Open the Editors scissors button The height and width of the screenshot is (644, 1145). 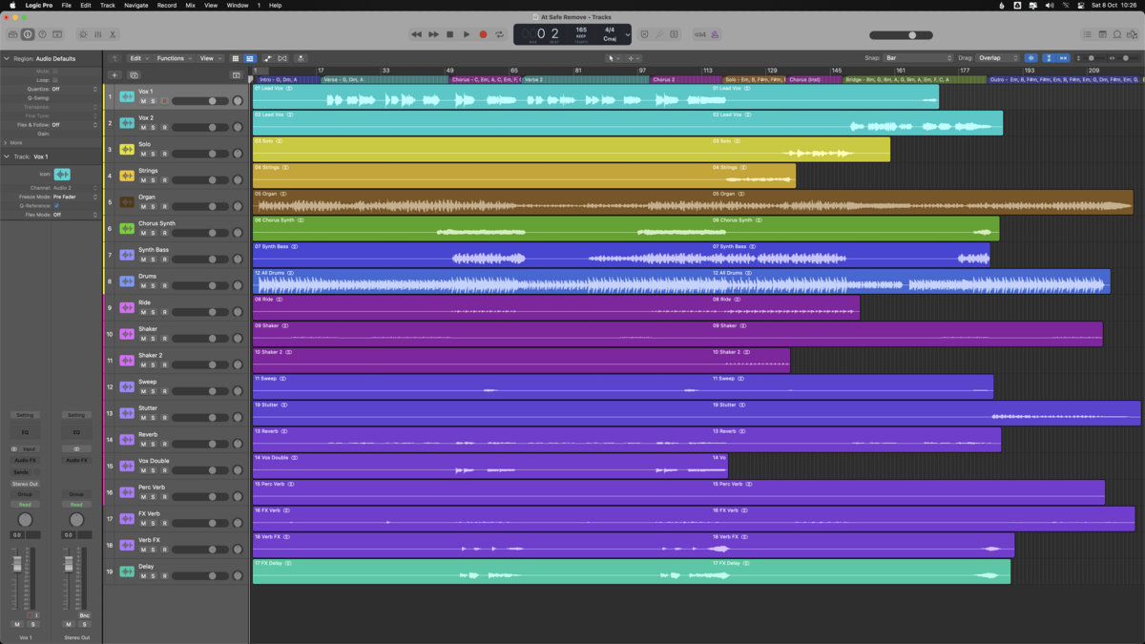(113, 34)
